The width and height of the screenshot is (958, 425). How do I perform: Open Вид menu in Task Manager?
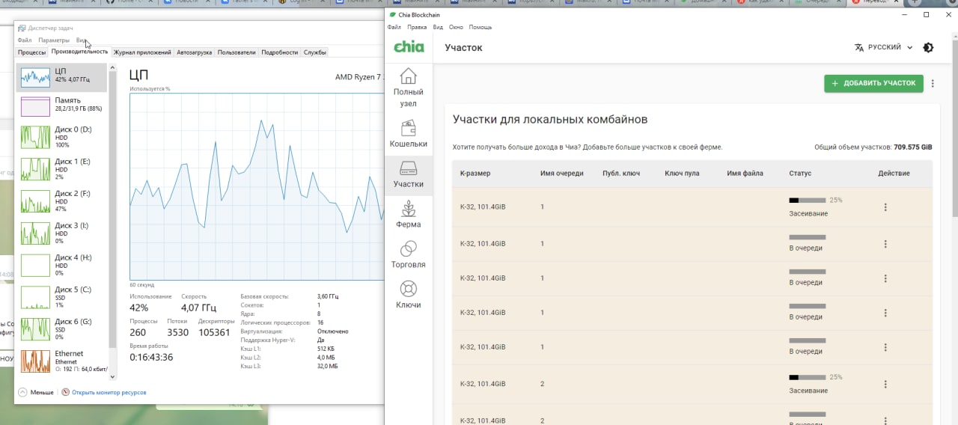(82, 40)
